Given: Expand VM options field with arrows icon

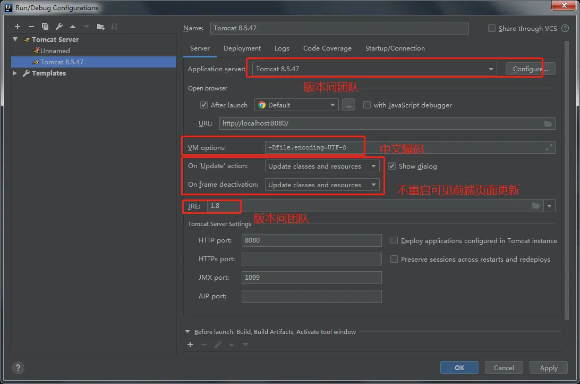Looking at the screenshot, I should [549, 147].
